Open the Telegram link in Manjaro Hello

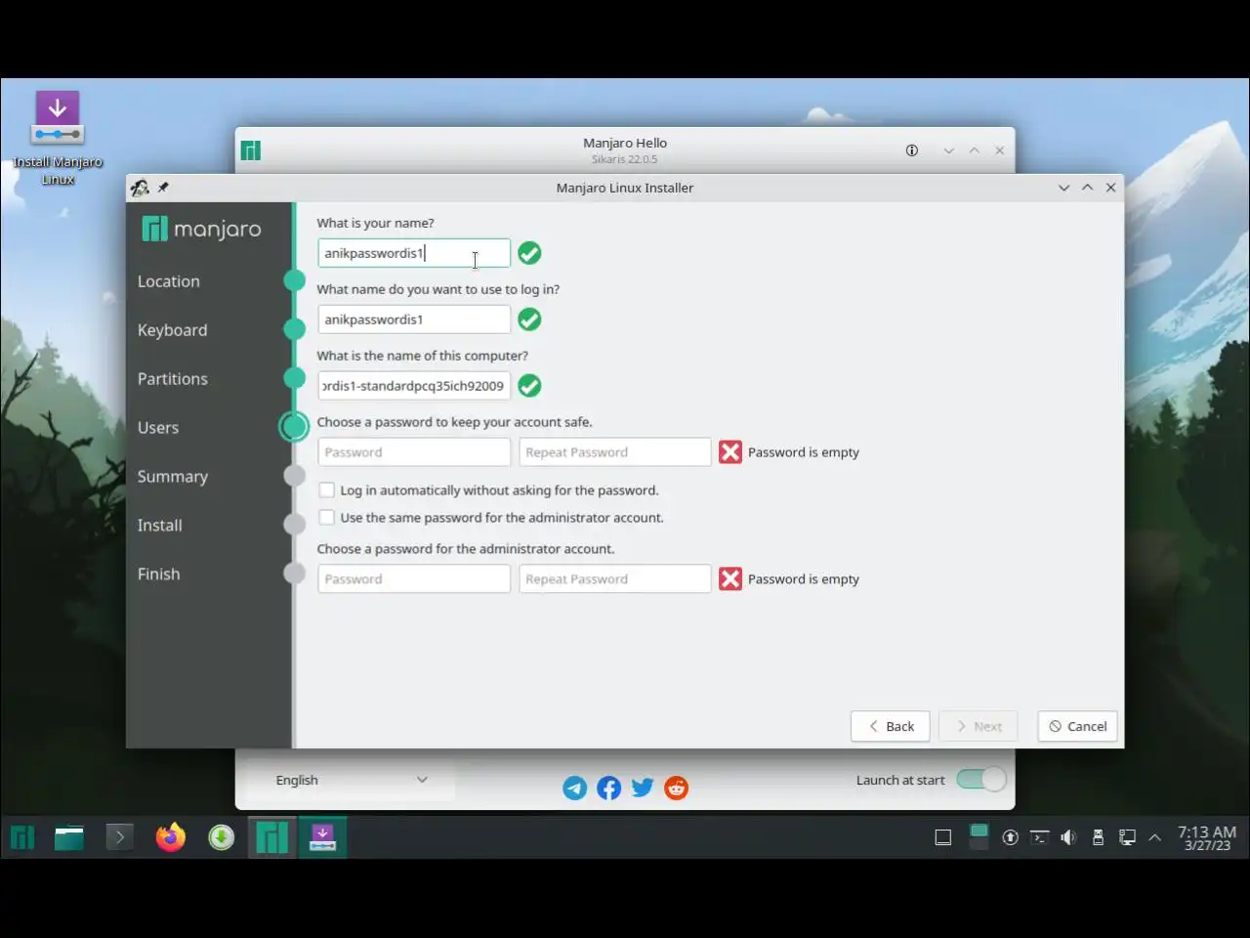[575, 788]
